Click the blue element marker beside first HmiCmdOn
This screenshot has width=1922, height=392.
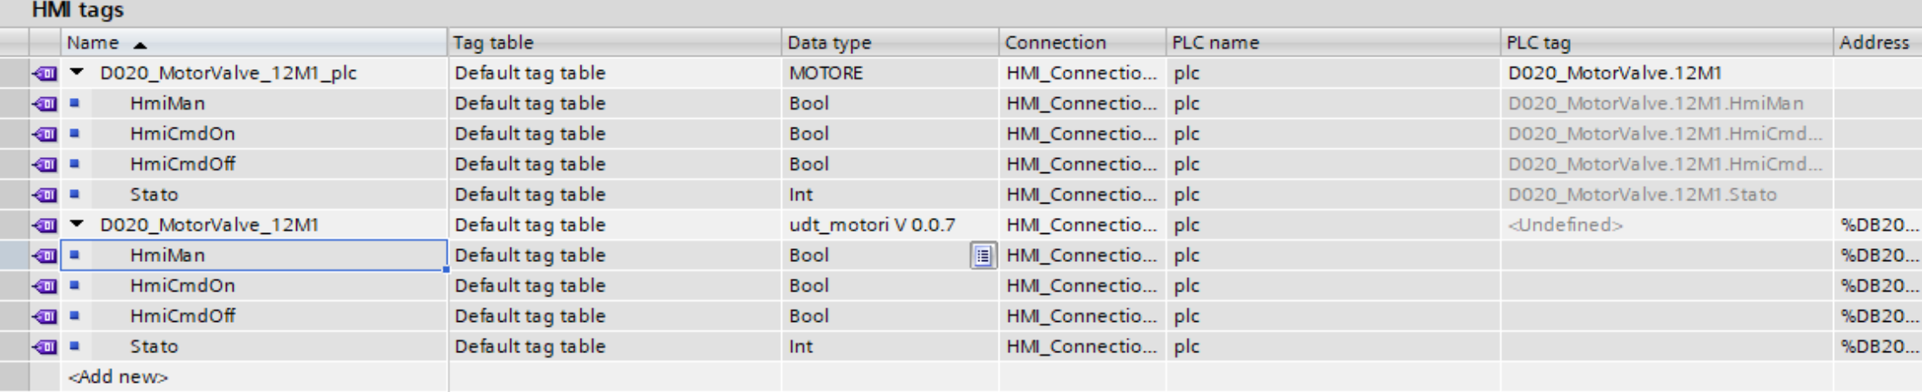pyautogui.click(x=74, y=133)
